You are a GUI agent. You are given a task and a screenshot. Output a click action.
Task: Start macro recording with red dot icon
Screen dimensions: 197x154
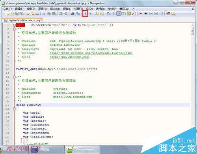[x=141, y=13]
